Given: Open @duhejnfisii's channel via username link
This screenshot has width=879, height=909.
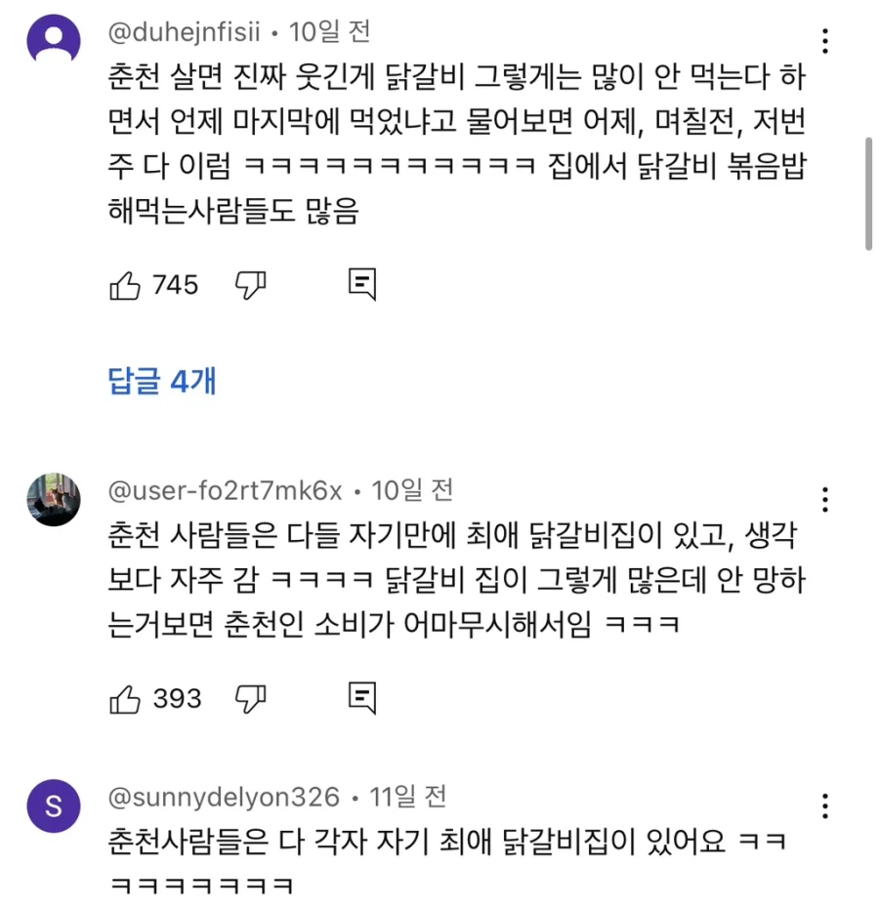Looking at the screenshot, I should [x=181, y=31].
